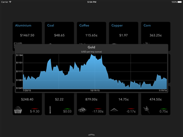
Task: Tap the beans pile icon under 879.00¢
Action: click(82, 110)
